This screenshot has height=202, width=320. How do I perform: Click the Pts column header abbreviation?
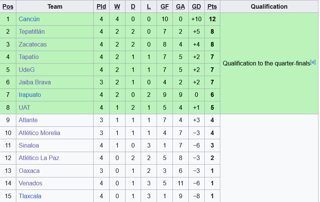[212, 6]
